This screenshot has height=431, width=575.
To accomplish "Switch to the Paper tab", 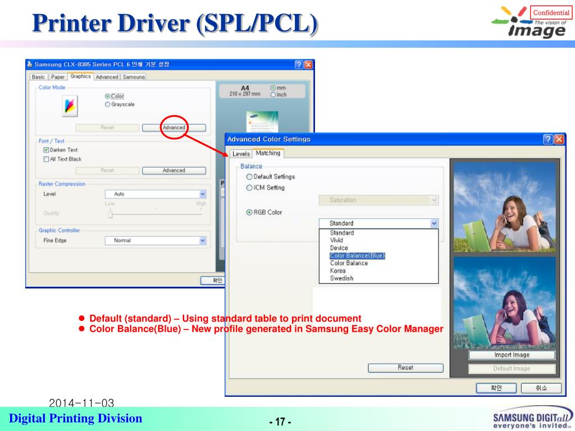I will click(58, 77).
